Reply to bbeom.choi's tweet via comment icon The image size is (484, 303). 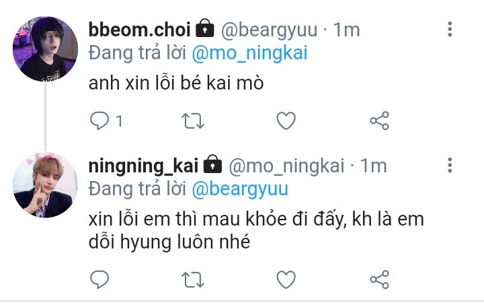pyautogui.click(x=99, y=121)
